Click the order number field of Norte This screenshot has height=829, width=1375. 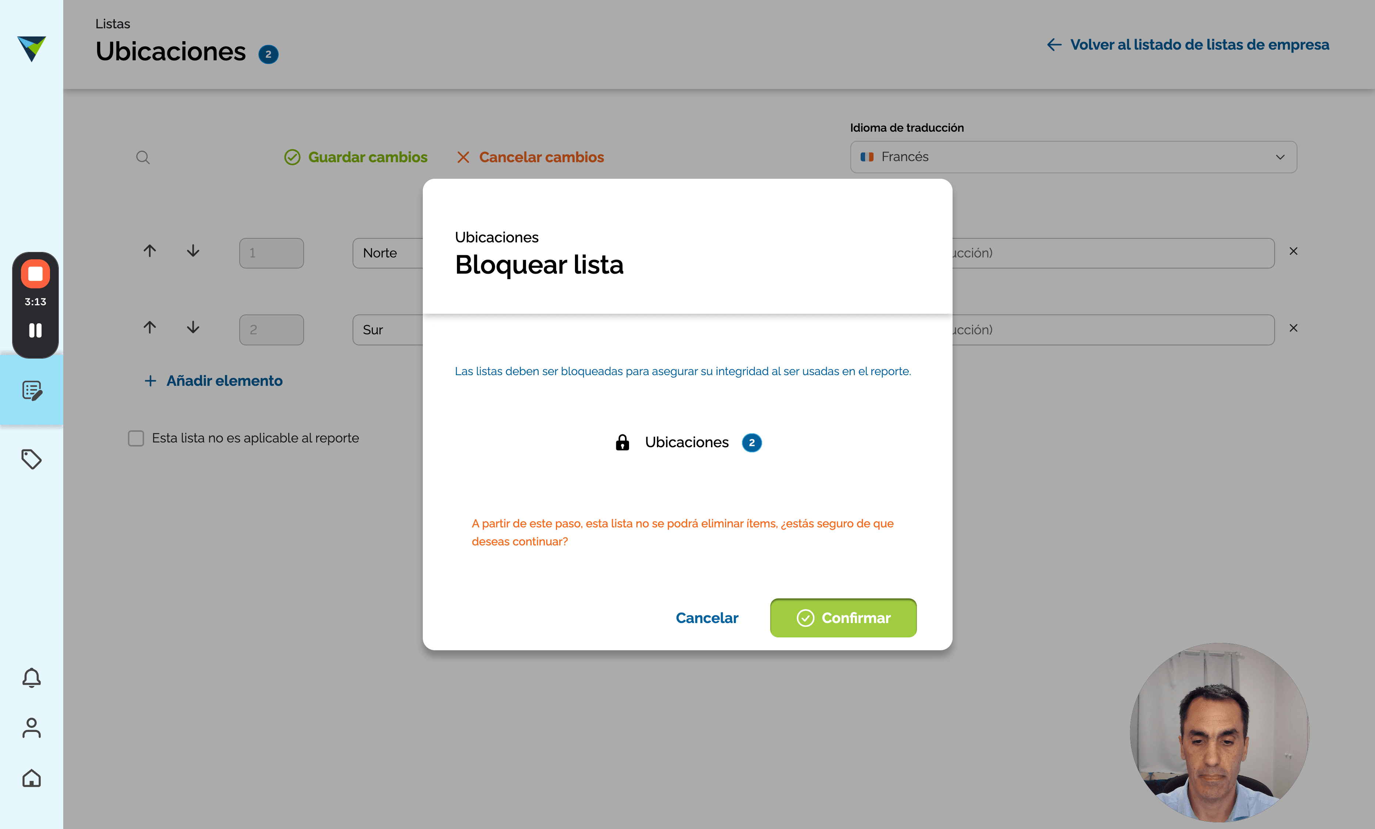pos(272,253)
